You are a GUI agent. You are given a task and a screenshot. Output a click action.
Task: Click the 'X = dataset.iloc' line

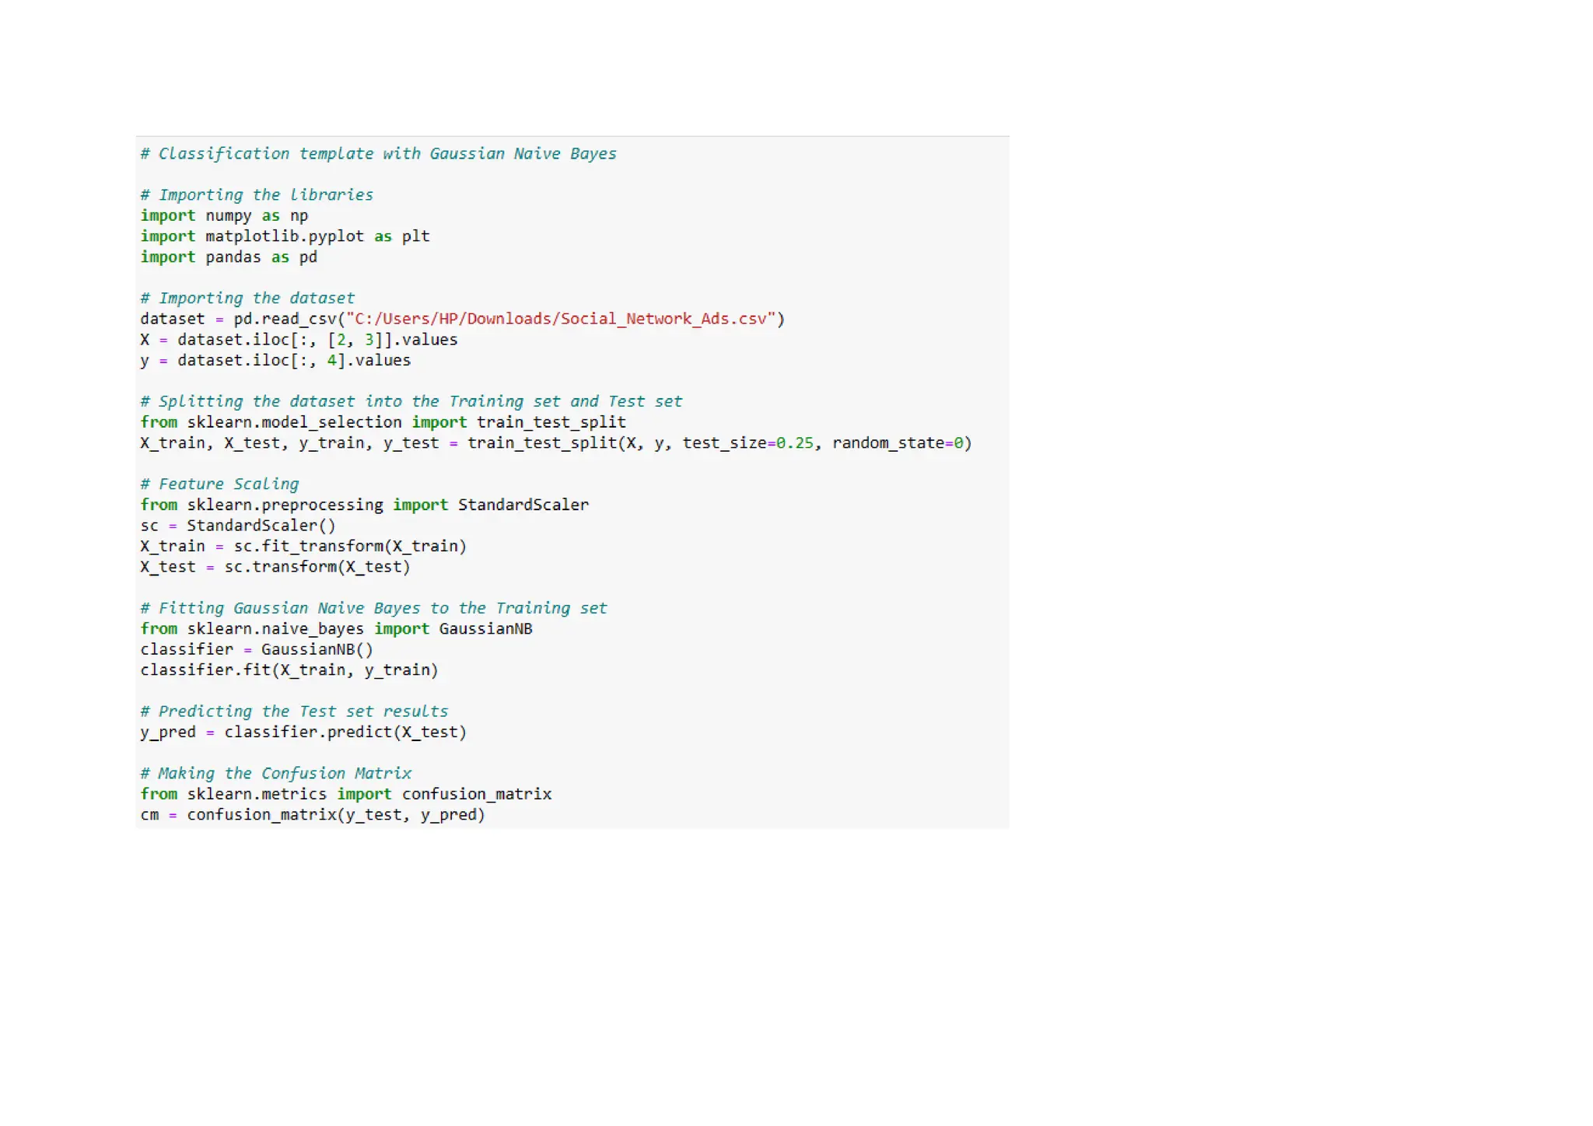(299, 340)
